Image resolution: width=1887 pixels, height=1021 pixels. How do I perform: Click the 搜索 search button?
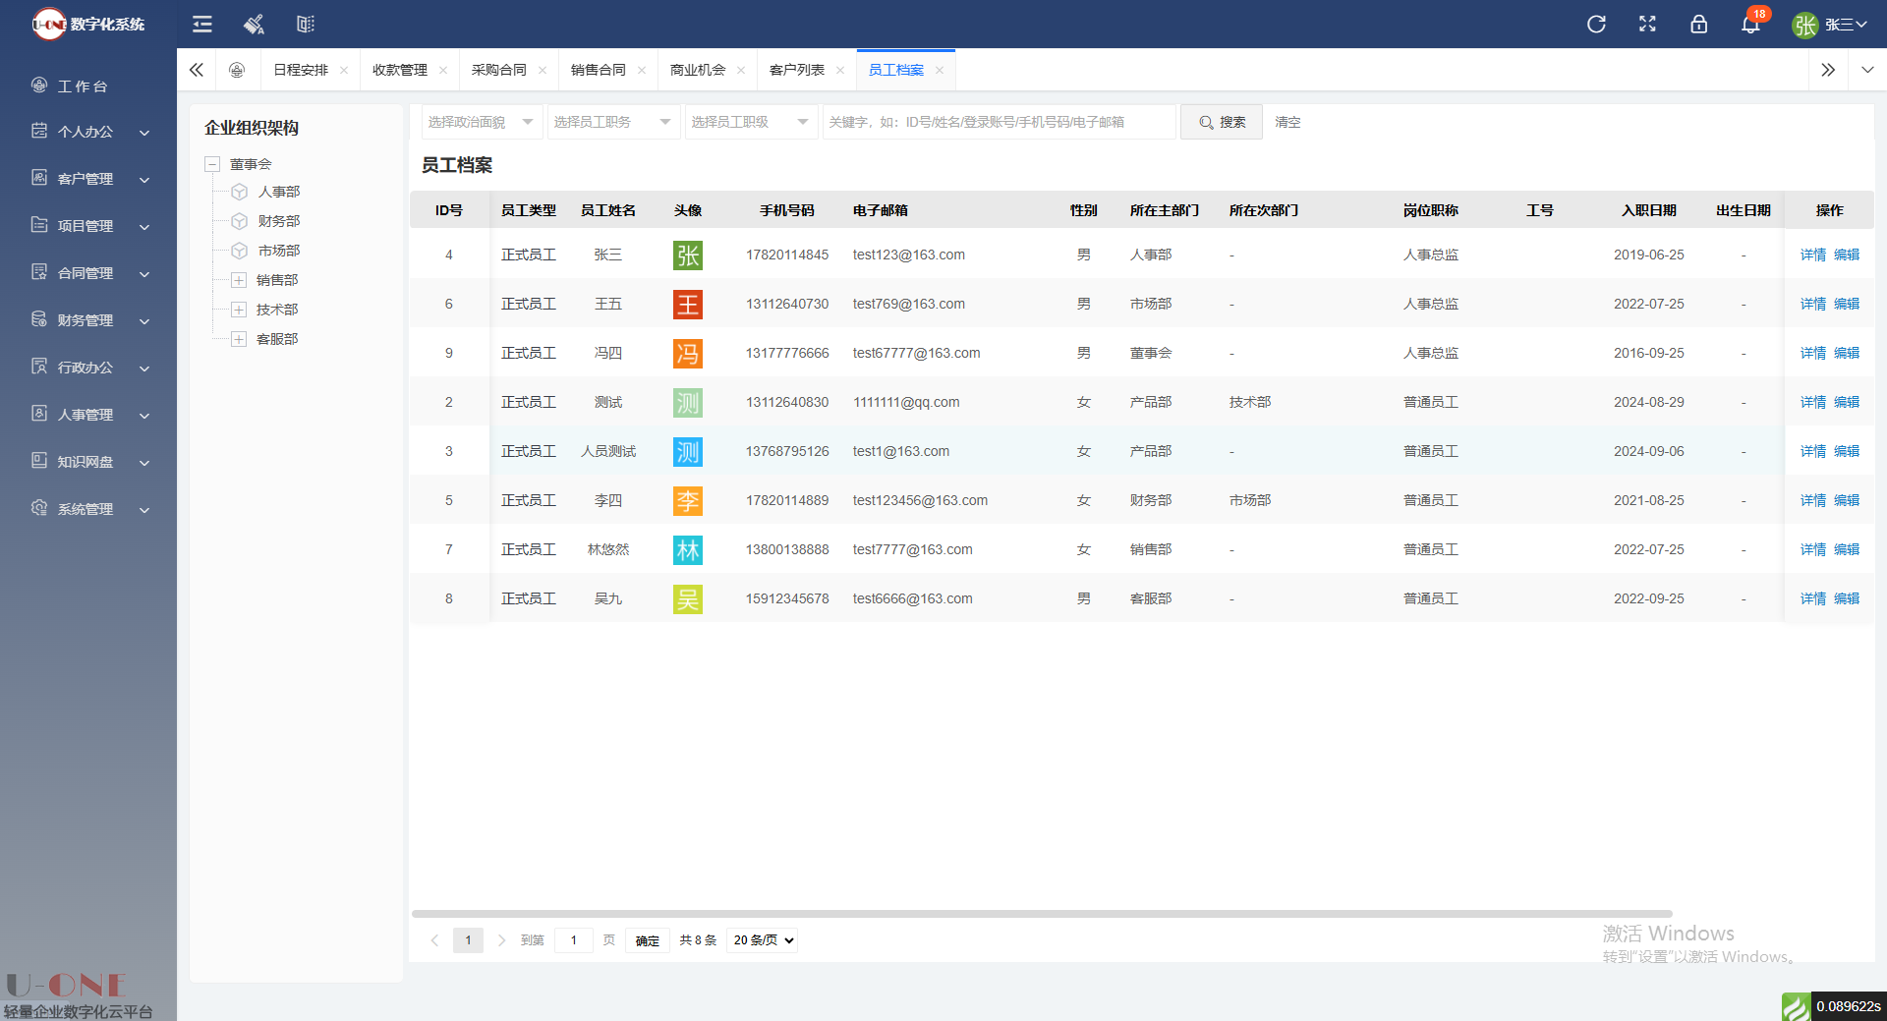point(1222,122)
